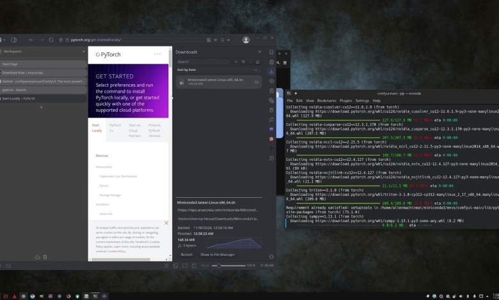This screenshot has width=499, height=300.
Task: Open Bookmarks menu in Konsole
Action: point(326,101)
